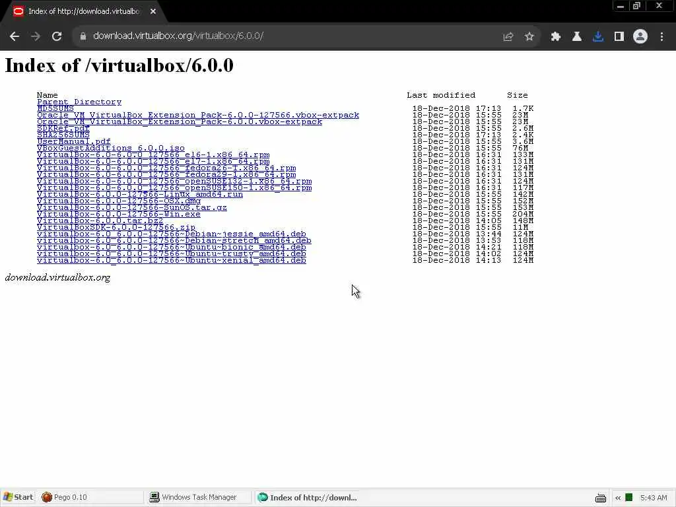This screenshot has height=507, width=676.
Task: Download the Debian stretch deb package
Action: (x=174, y=240)
